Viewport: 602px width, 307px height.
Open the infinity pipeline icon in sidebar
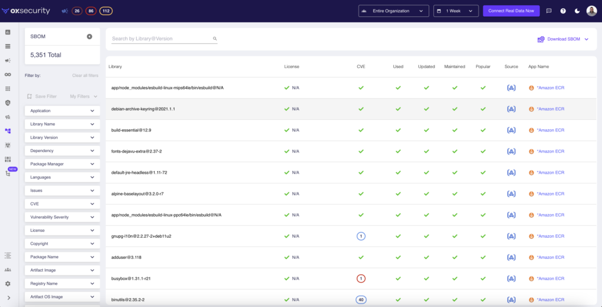pos(8,75)
